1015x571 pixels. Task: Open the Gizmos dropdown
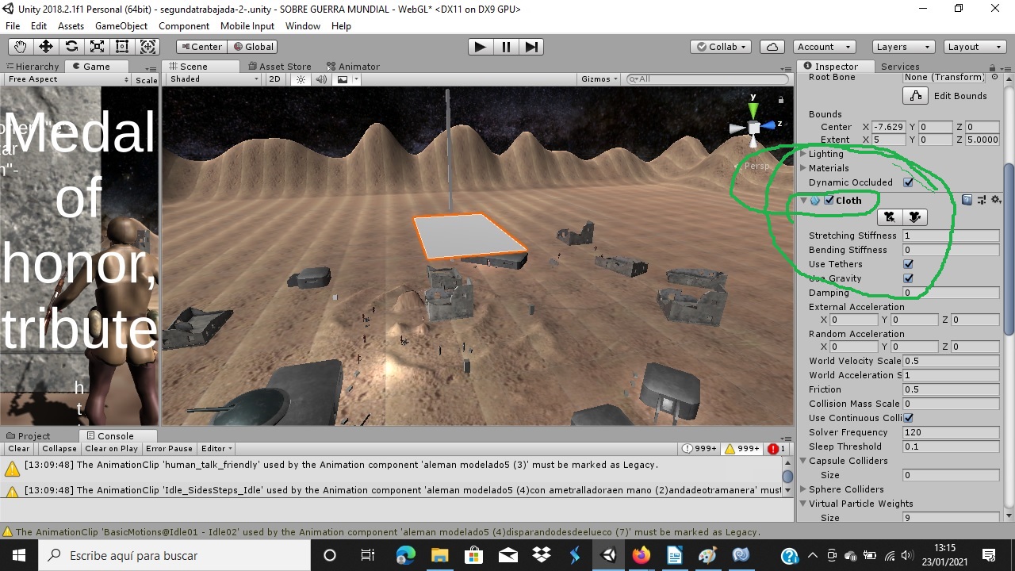click(599, 79)
